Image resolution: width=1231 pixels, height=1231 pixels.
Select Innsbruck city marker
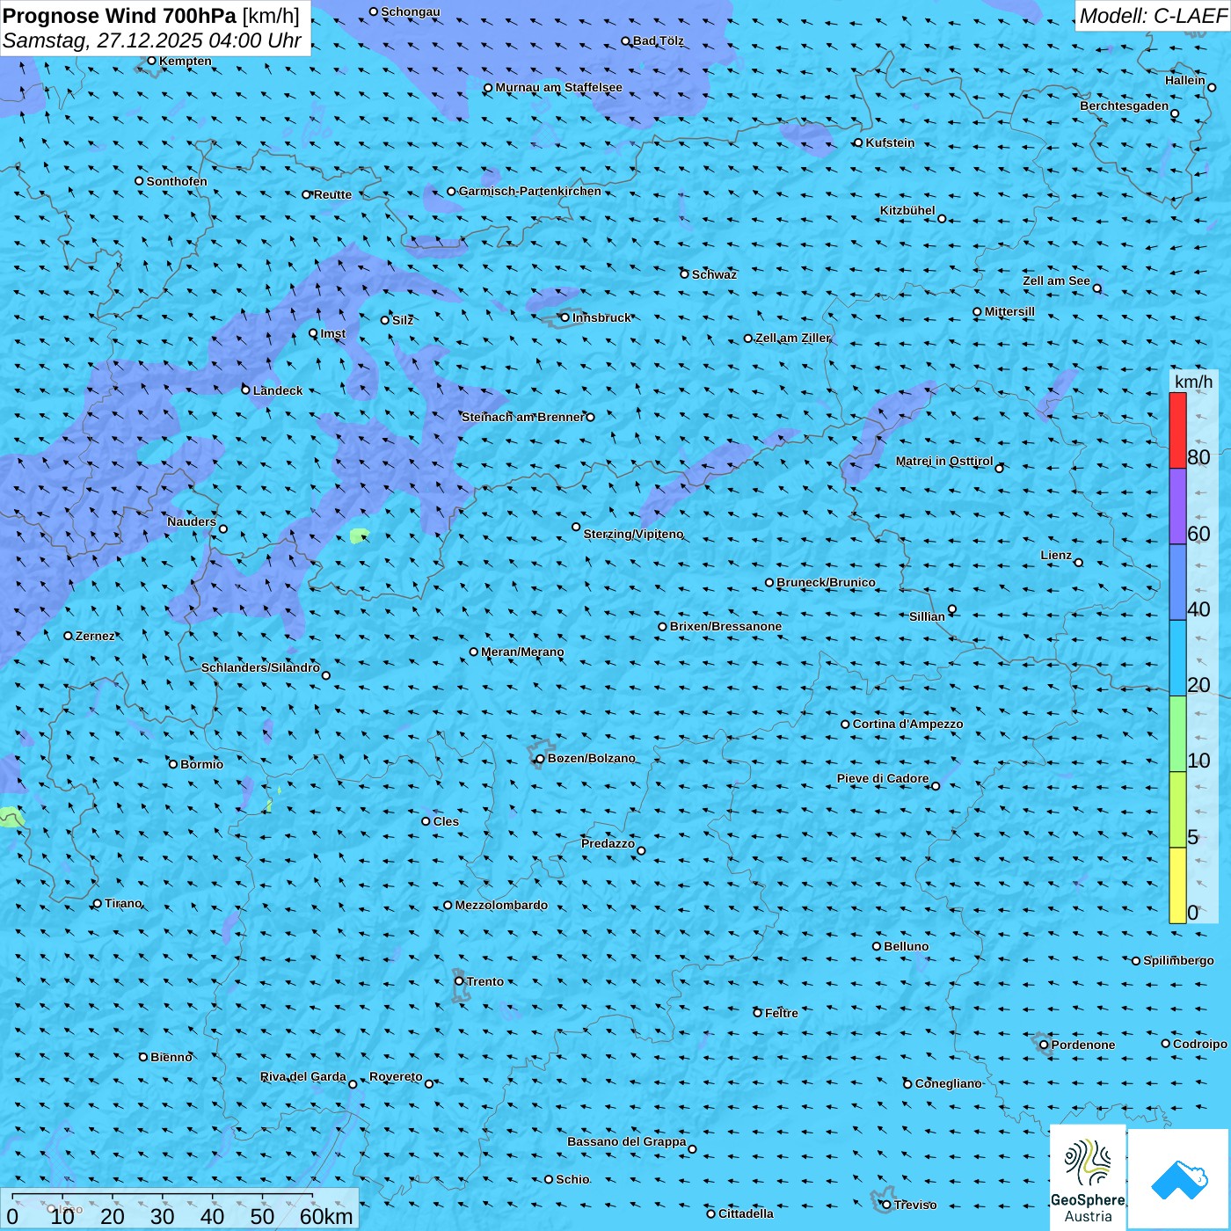[x=565, y=317]
